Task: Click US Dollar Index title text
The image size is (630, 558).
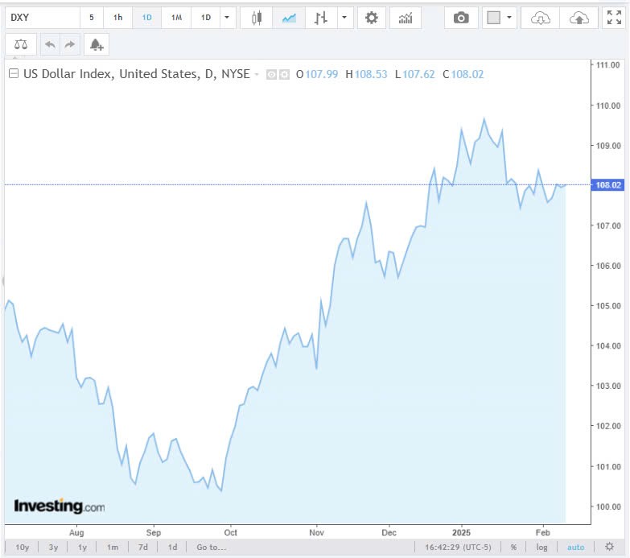Action: (x=137, y=74)
